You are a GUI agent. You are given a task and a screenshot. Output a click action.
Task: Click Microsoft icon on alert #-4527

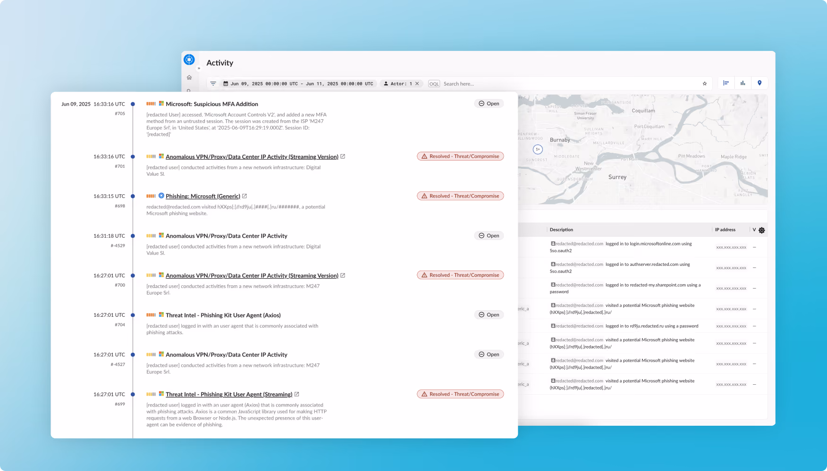[x=161, y=355]
